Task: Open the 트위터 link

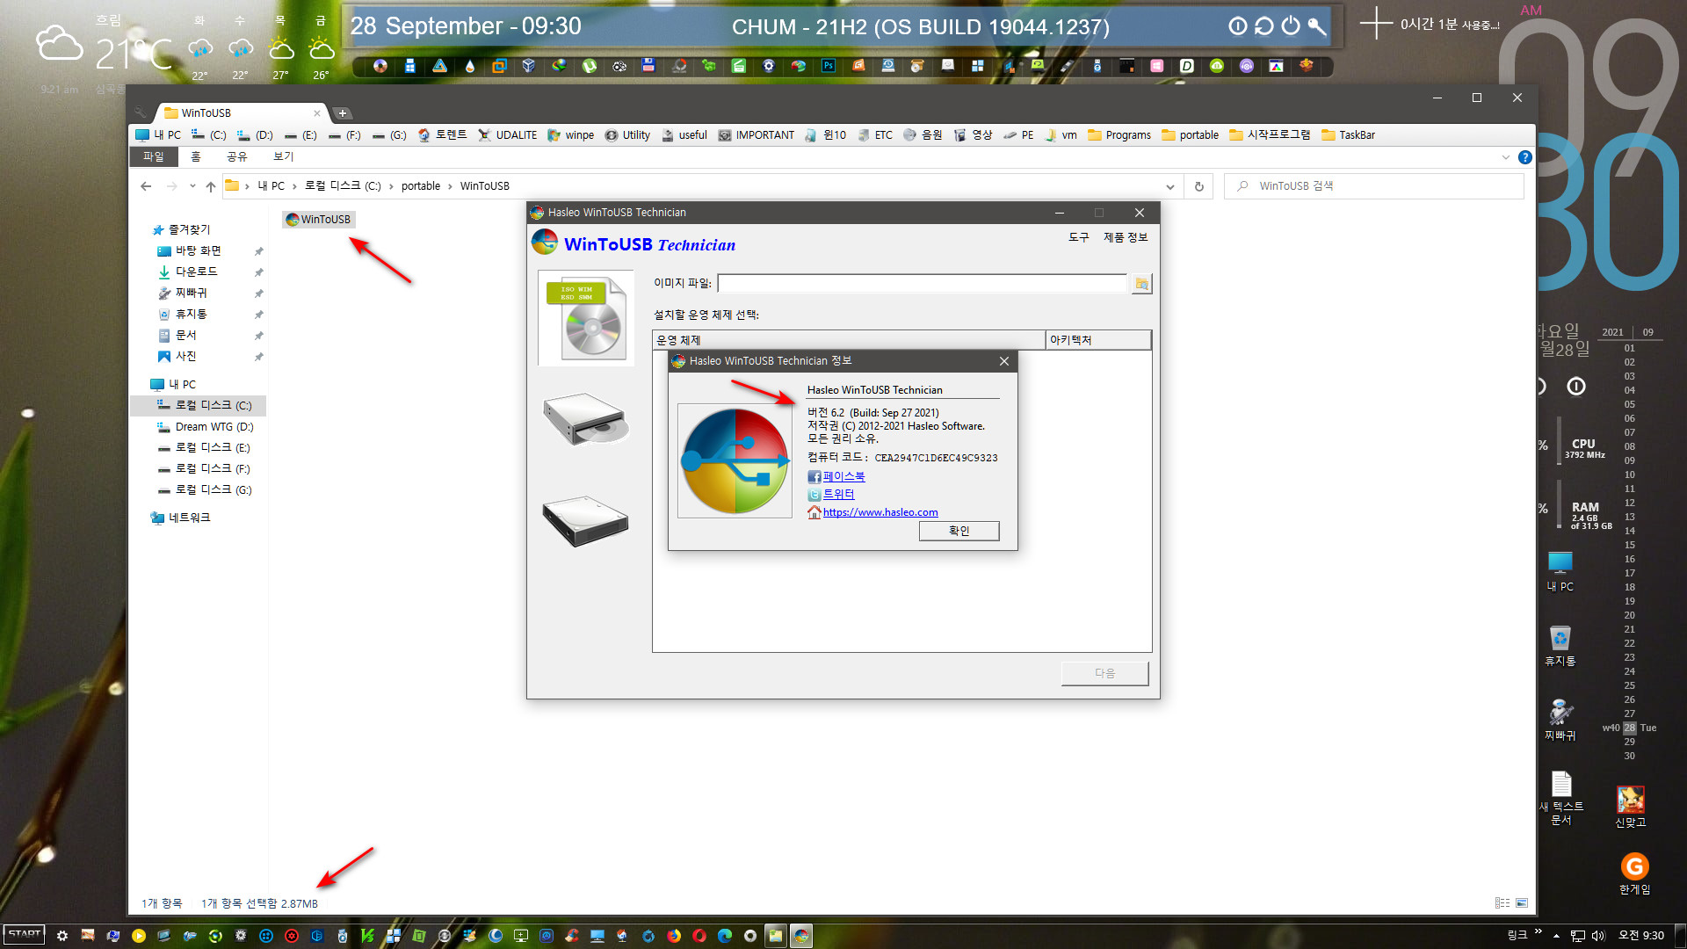Action: [x=838, y=494]
